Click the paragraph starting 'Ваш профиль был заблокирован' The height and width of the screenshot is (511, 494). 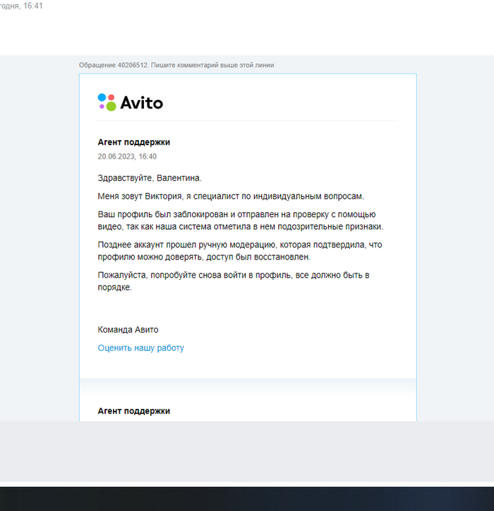(x=241, y=221)
